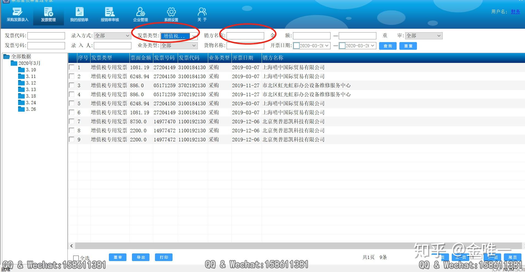
Task: Click the 打印 button
Action: pyautogui.click(x=164, y=257)
